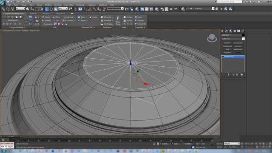
Task: Open the Schematic View icon
Action: tap(151, 9)
